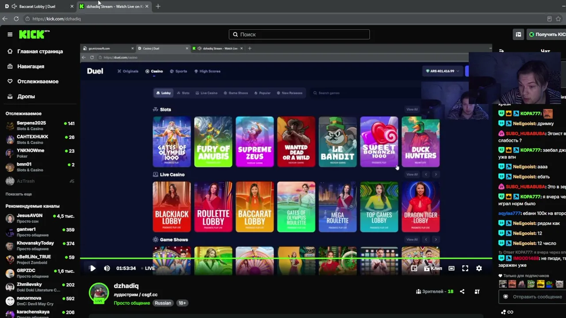Open the Zhmilevsky recommended channel
The width and height of the screenshot is (566, 318).
40,287
